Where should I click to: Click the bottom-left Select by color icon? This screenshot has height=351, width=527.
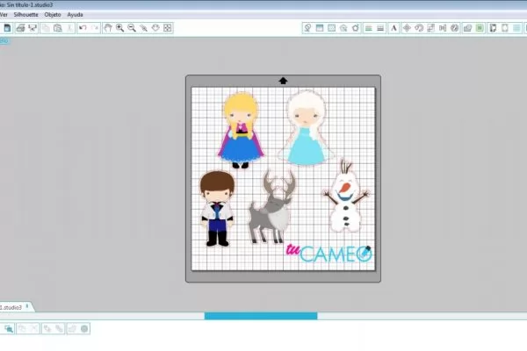tap(9, 328)
